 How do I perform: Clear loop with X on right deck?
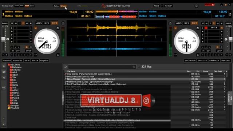click(222, 47)
